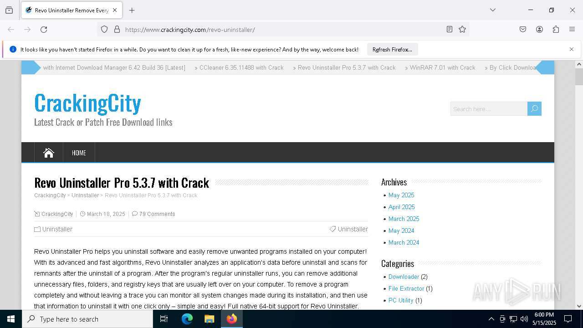583x328 pixels.
Task: Open Firefox account icon
Action: tap(539, 29)
